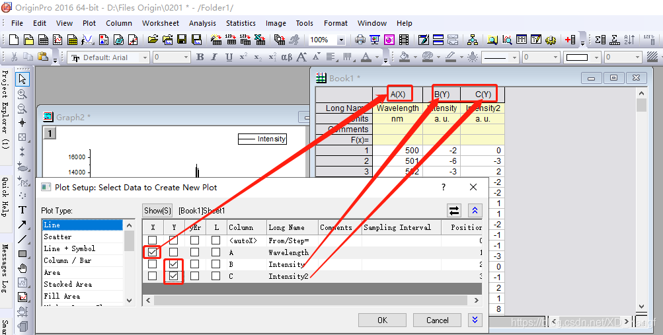This screenshot has height=335, width=663.
Task: Select the Pointer tool
Action: [22, 79]
